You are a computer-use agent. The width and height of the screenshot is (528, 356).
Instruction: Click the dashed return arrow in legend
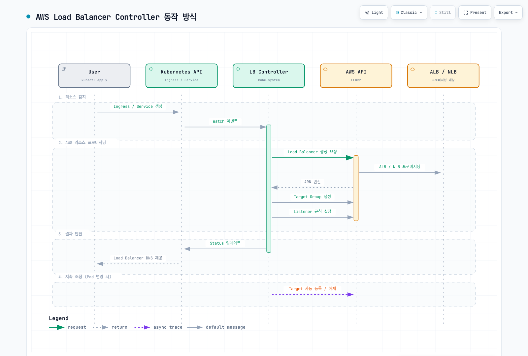(x=100, y=327)
